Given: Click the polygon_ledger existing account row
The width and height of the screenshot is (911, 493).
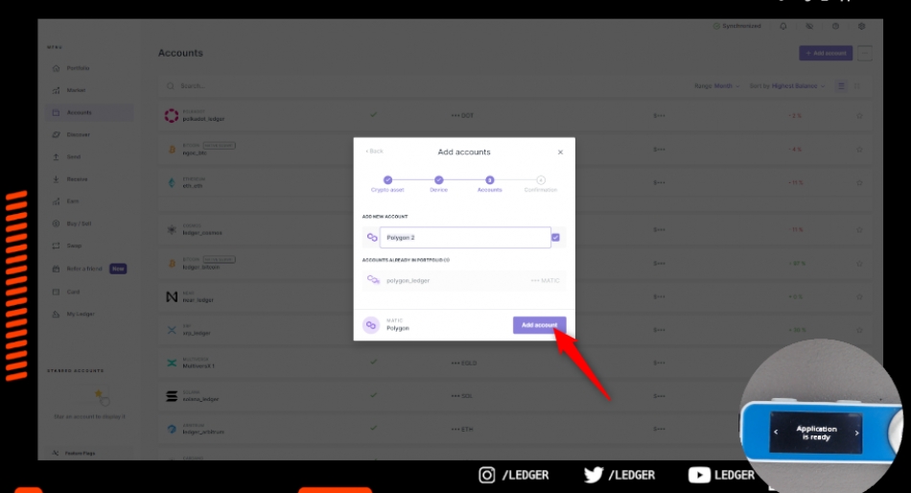Looking at the screenshot, I should (463, 280).
